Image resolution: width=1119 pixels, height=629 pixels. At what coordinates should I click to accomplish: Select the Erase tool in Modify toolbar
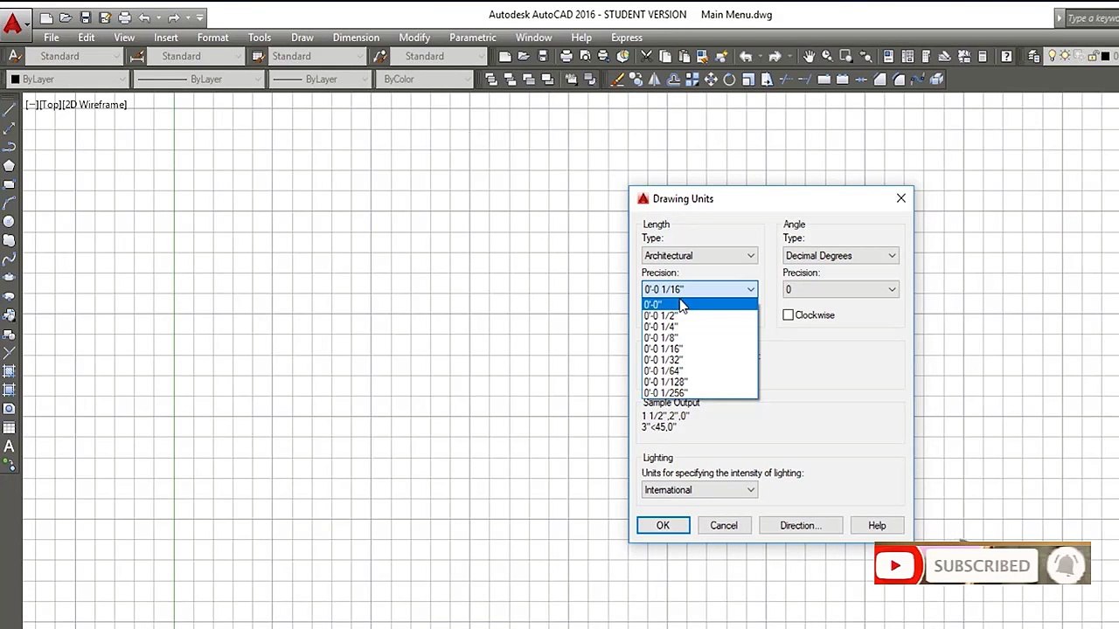point(616,79)
